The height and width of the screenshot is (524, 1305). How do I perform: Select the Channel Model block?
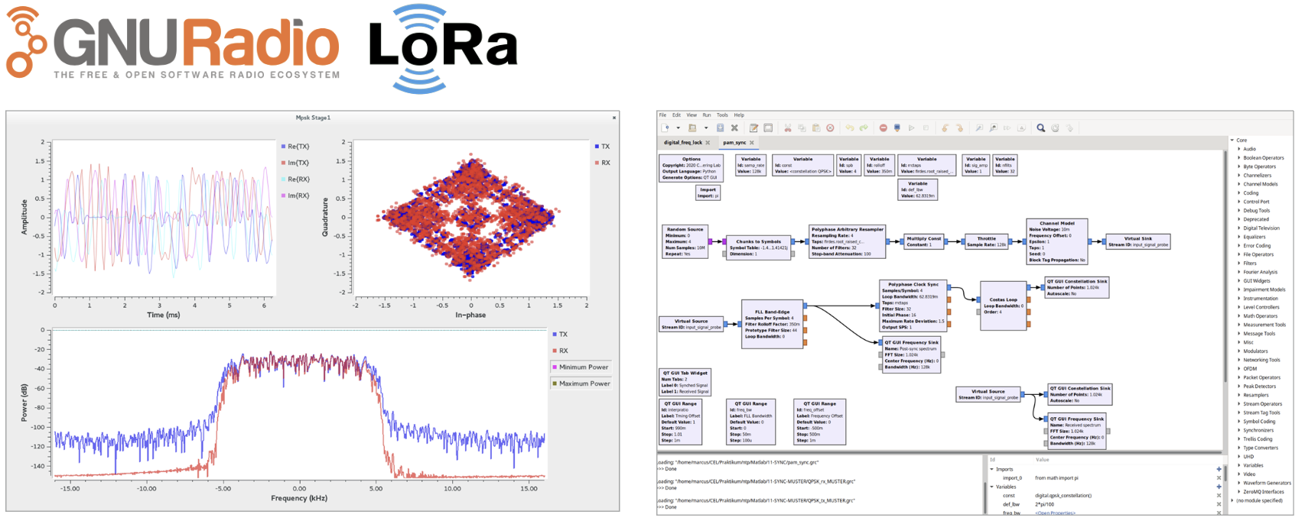(1057, 241)
